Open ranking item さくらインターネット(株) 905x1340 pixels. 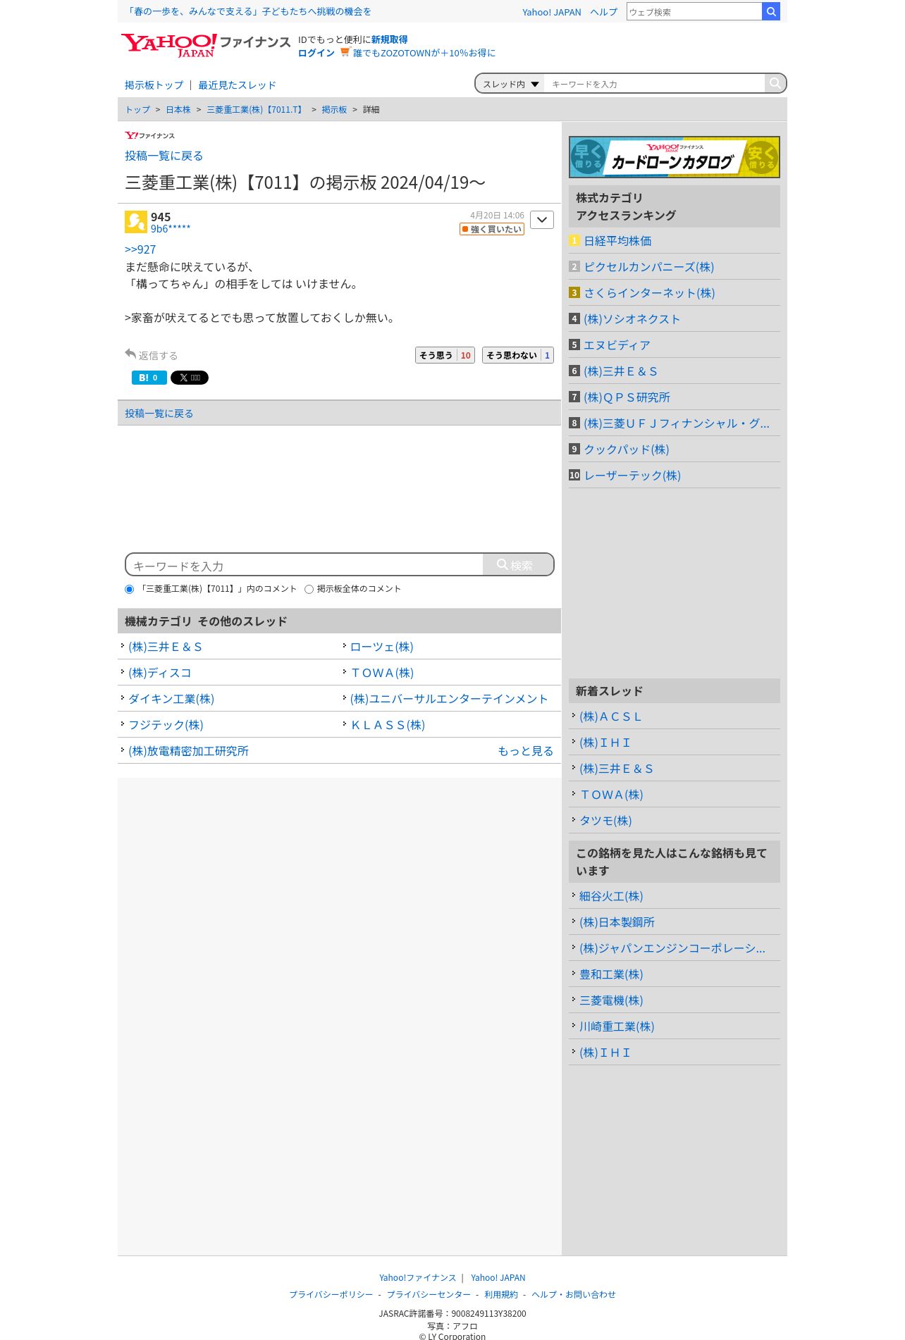point(649,293)
